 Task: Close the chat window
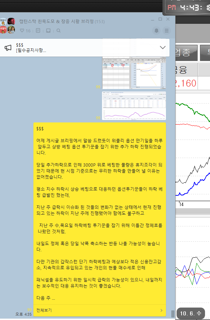[168, 19]
